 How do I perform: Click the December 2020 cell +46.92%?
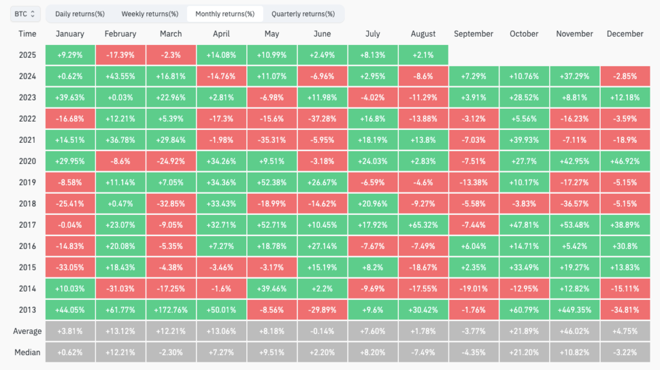[625, 161]
